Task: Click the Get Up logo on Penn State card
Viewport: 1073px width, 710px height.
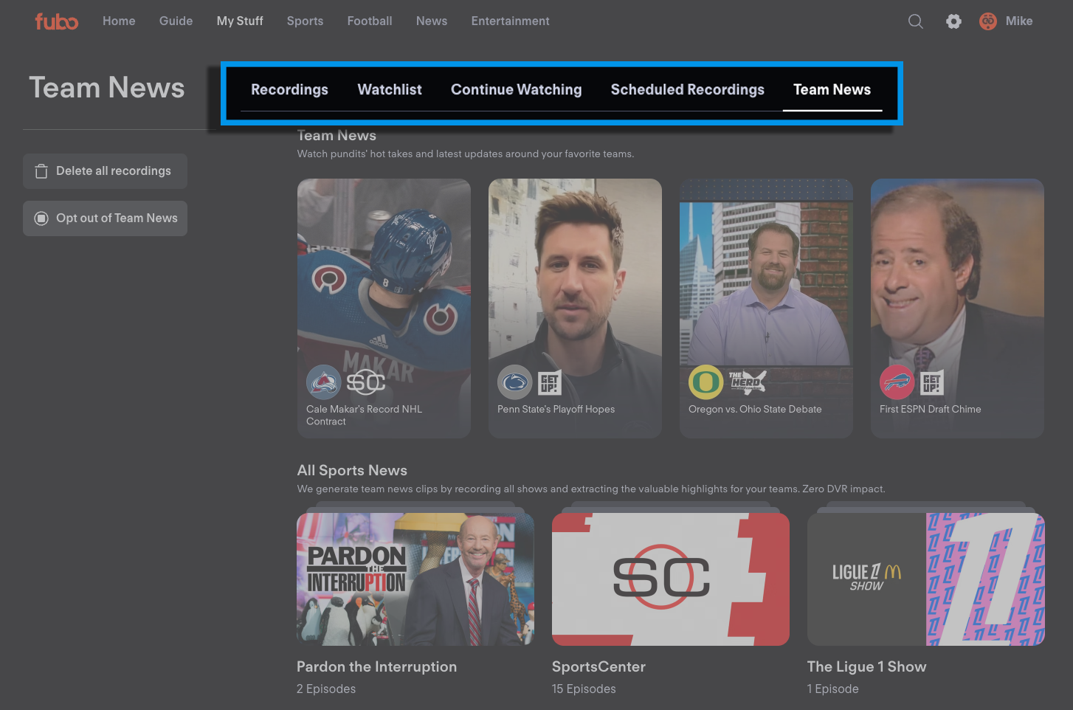Action: [x=550, y=382]
